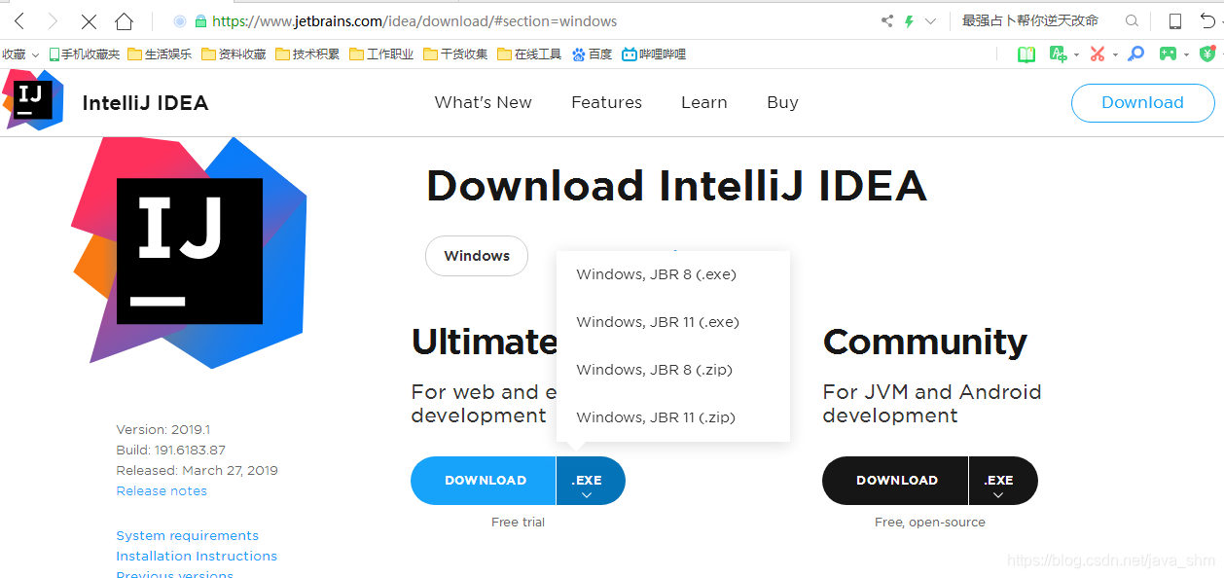
Task: Click the search box with 最强占卜 text
Action: click(1031, 20)
